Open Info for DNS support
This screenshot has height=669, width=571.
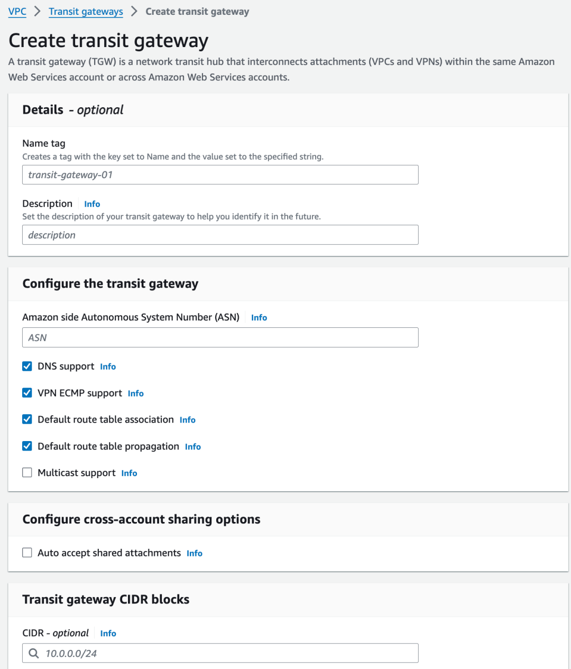pos(108,366)
